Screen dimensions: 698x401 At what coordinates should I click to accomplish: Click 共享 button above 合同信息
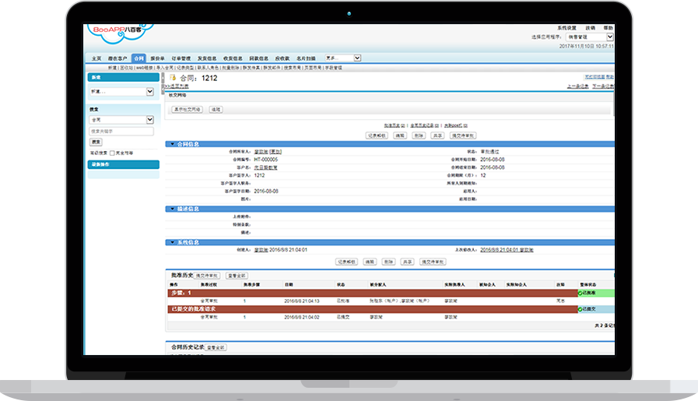tap(437, 135)
